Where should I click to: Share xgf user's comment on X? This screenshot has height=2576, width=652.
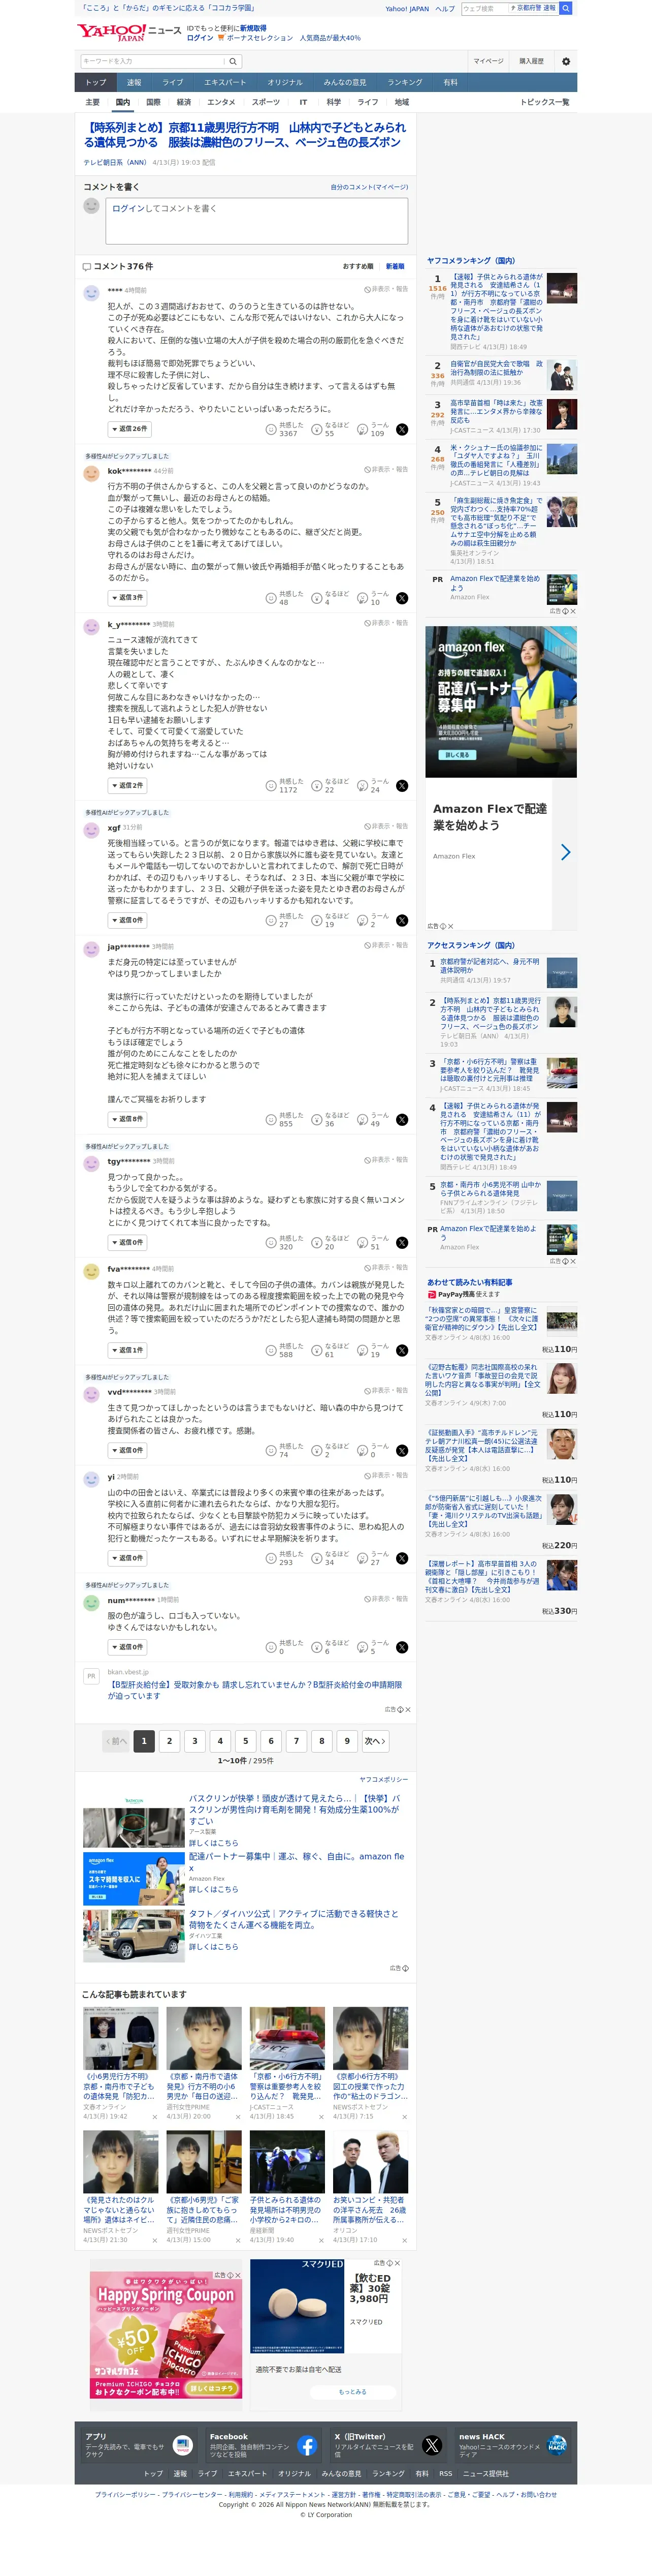[401, 920]
